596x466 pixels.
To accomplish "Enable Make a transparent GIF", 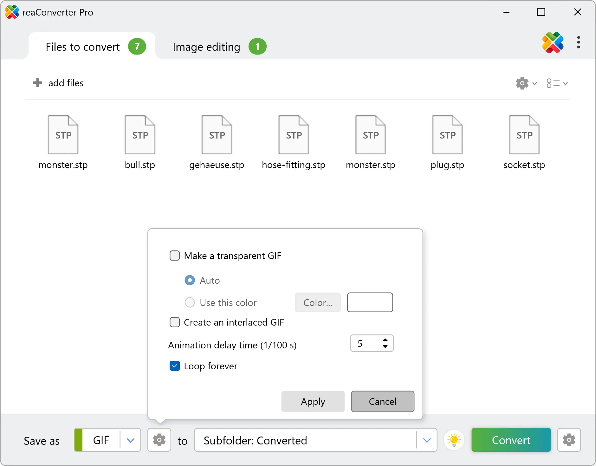I will 175,256.
